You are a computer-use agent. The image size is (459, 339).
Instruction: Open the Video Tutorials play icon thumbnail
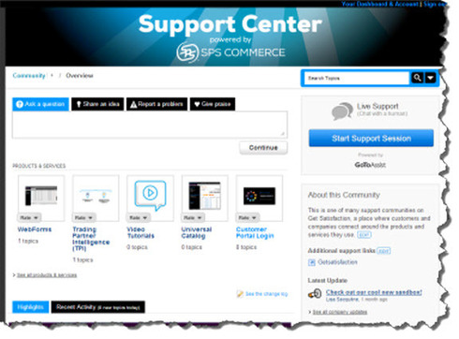coord(150,196)
